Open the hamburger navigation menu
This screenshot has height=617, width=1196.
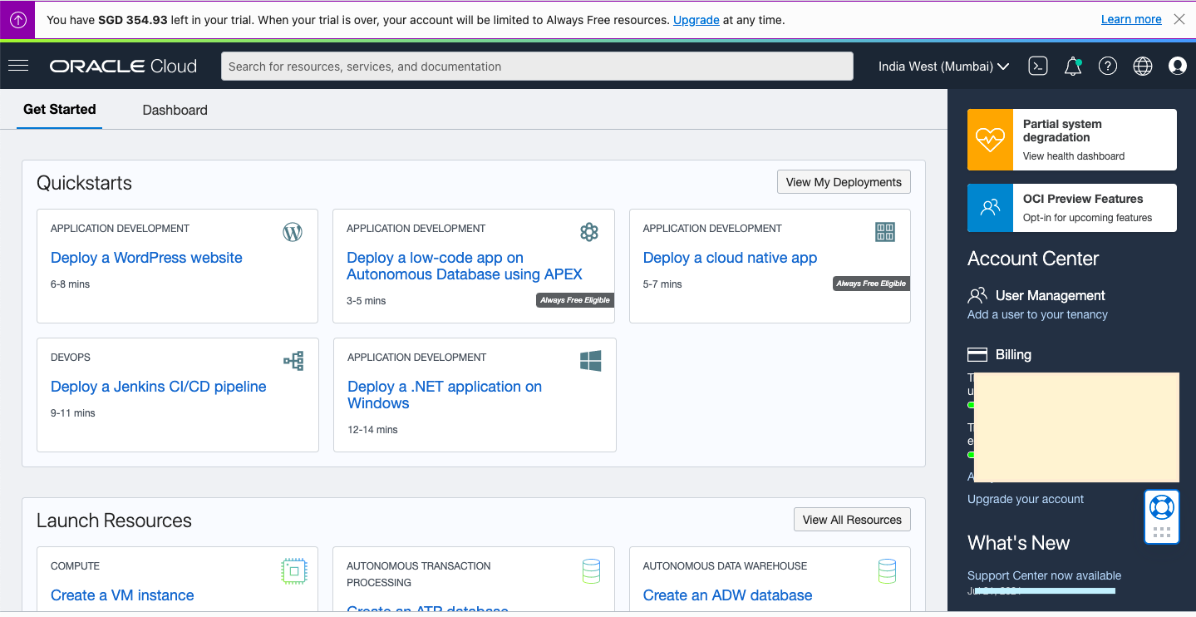coord(17,66)
